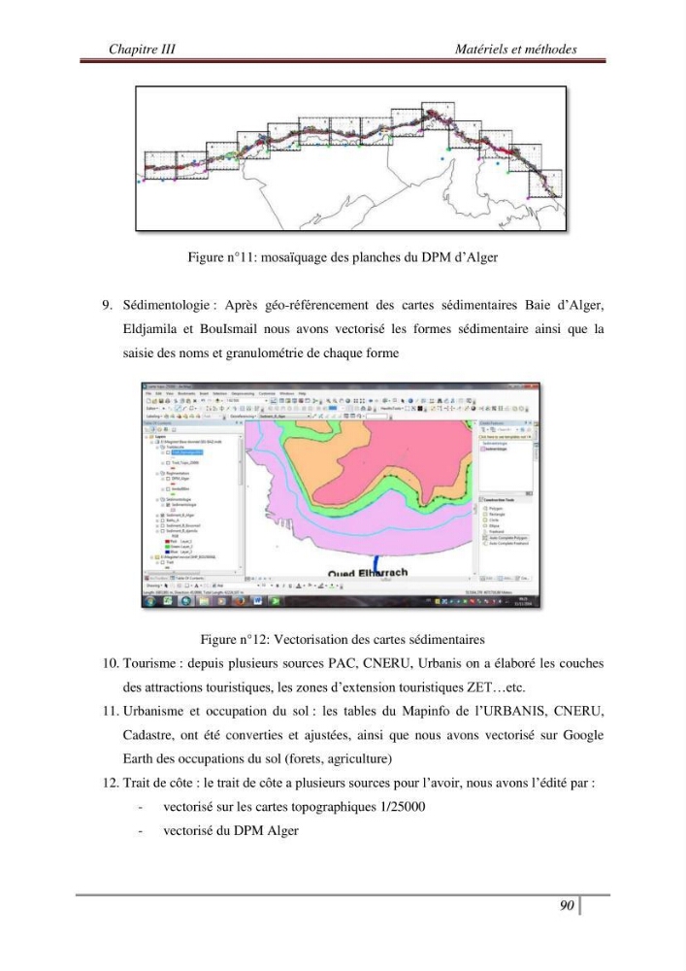
Task: Click the Windows Start orb
Action: (149, 601)
